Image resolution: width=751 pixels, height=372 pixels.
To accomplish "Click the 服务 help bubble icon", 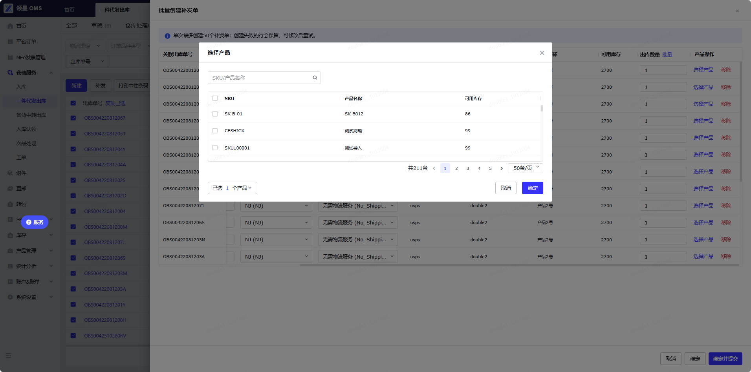I will tap(35, 222).
